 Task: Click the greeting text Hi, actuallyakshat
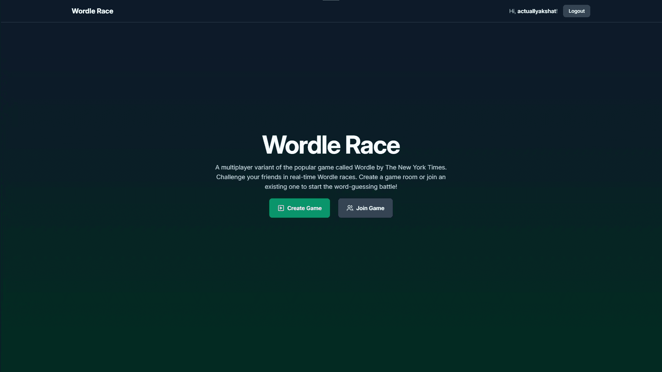click(x=533, y=11)
